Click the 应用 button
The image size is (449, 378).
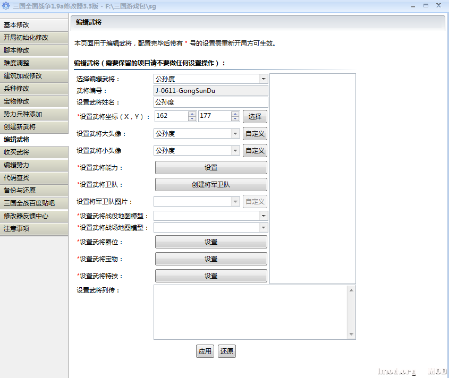tap(205, 351)
